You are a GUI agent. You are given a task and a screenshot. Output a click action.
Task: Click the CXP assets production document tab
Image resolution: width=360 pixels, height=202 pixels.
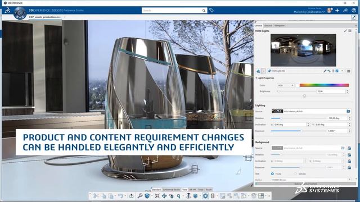coord(45,17)
